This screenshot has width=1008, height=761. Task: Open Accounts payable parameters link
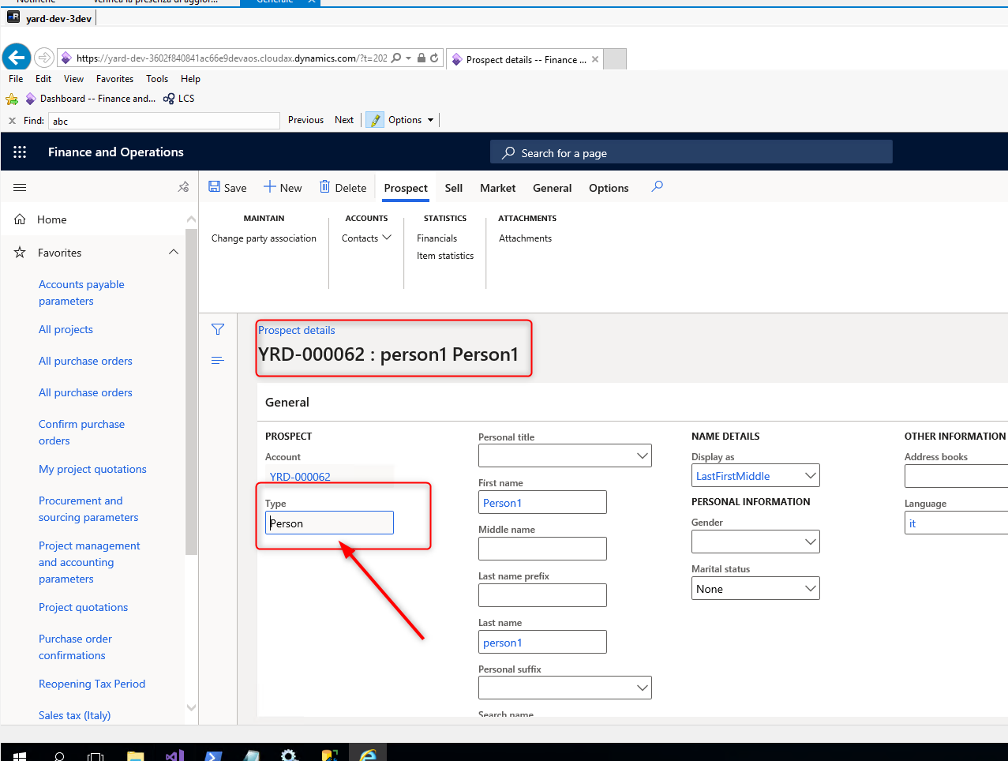pyautogui.click(x=81, y=293)
